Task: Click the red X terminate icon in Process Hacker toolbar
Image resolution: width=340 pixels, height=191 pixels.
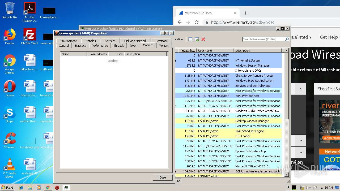Action: pos(203,39)
